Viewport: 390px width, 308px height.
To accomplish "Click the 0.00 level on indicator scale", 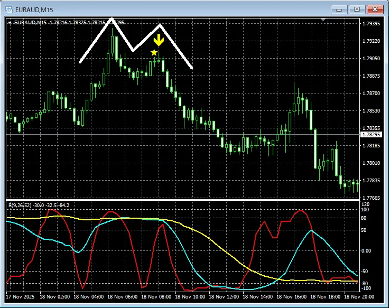I will pyautogui.click(x=366, y=251).
